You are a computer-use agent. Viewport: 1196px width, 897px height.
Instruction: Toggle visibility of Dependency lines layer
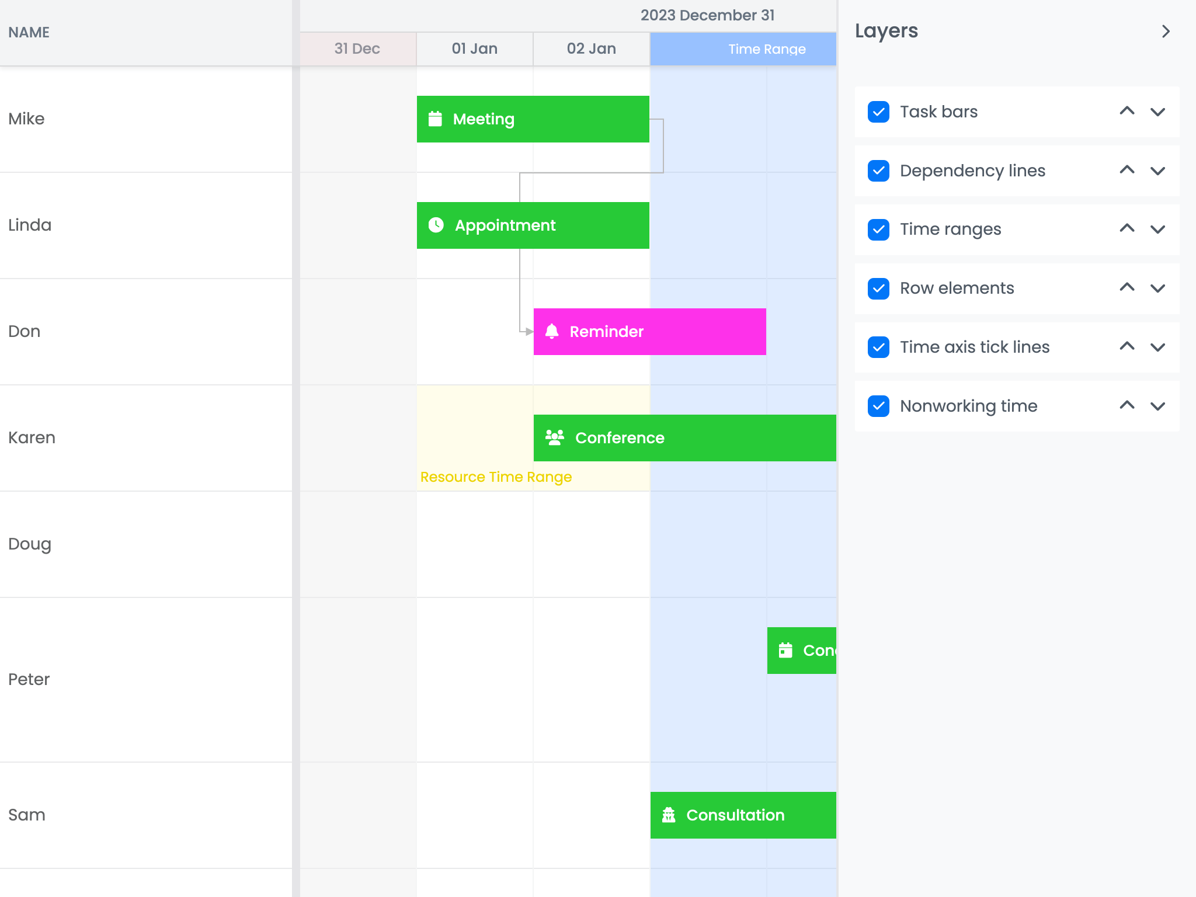(878, 171)
